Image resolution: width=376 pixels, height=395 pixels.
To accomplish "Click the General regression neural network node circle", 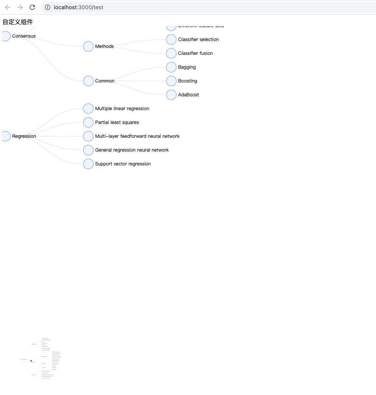I will tap(88, 150).
